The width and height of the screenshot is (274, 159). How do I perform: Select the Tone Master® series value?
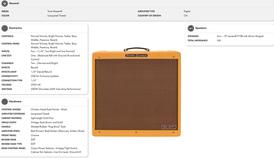tap(55, 11)
